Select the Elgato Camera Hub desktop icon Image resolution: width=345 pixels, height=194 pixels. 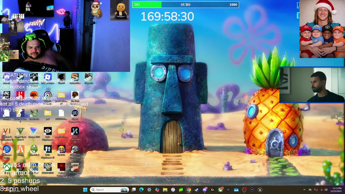pyautogui.click(x=75, y=116)
